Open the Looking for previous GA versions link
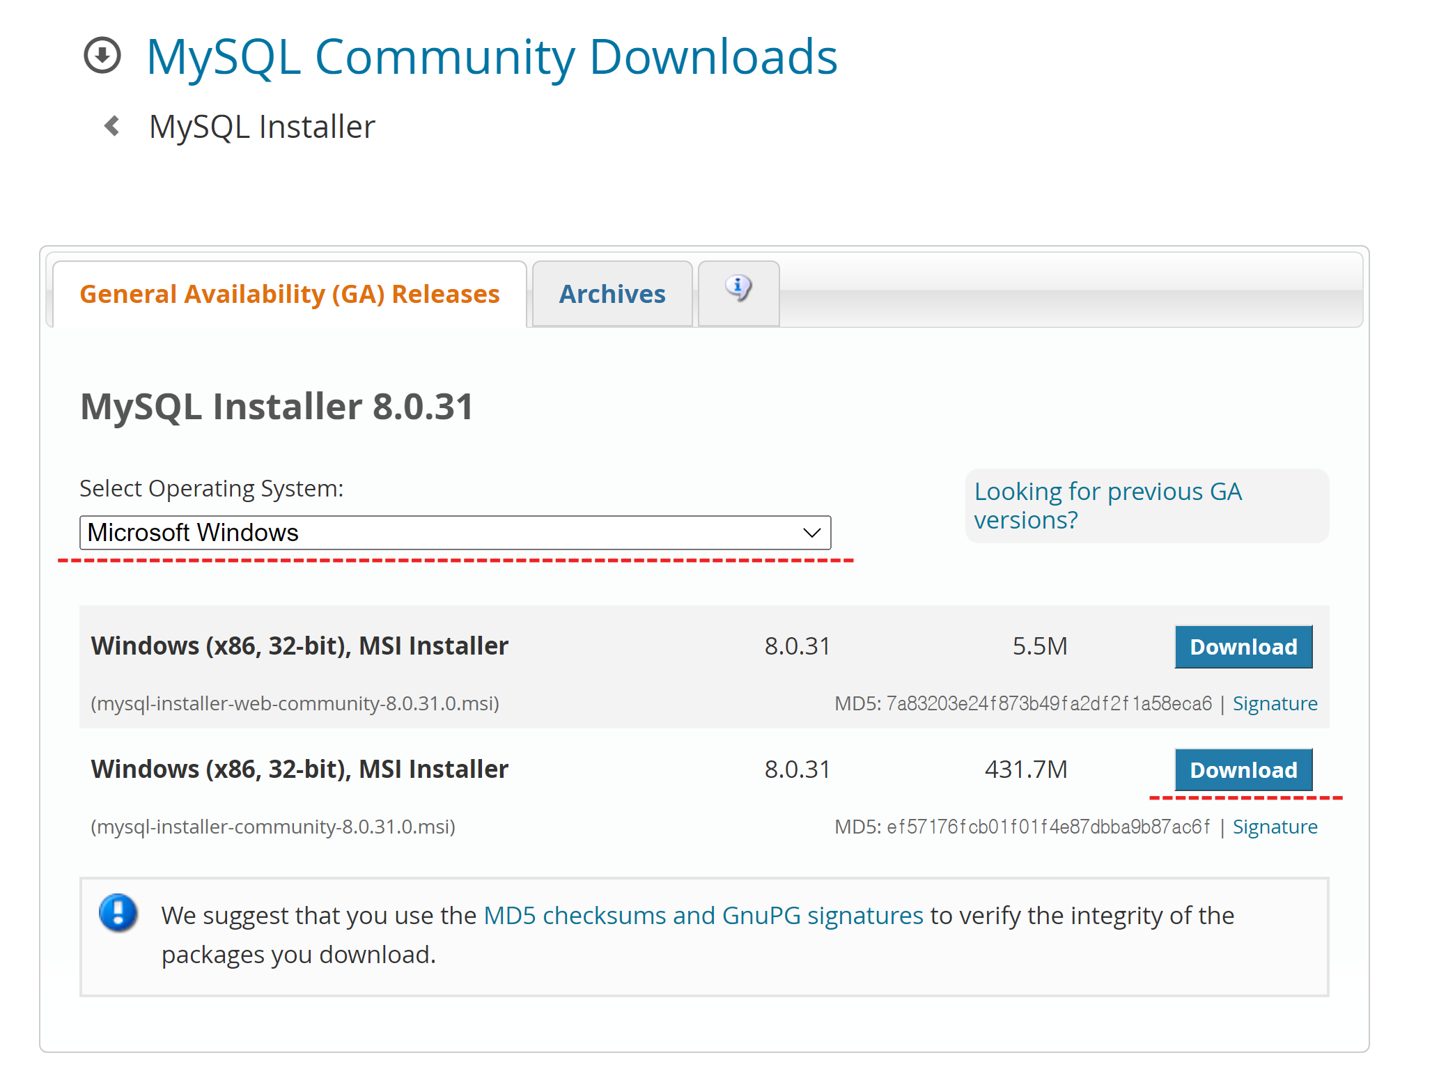This screenshot has height=1078, width=1439. click(x=1107, y=506)
